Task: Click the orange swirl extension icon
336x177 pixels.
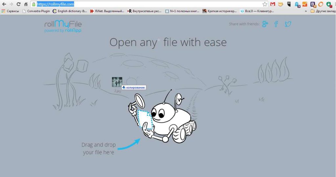Action: pos(321,4)
